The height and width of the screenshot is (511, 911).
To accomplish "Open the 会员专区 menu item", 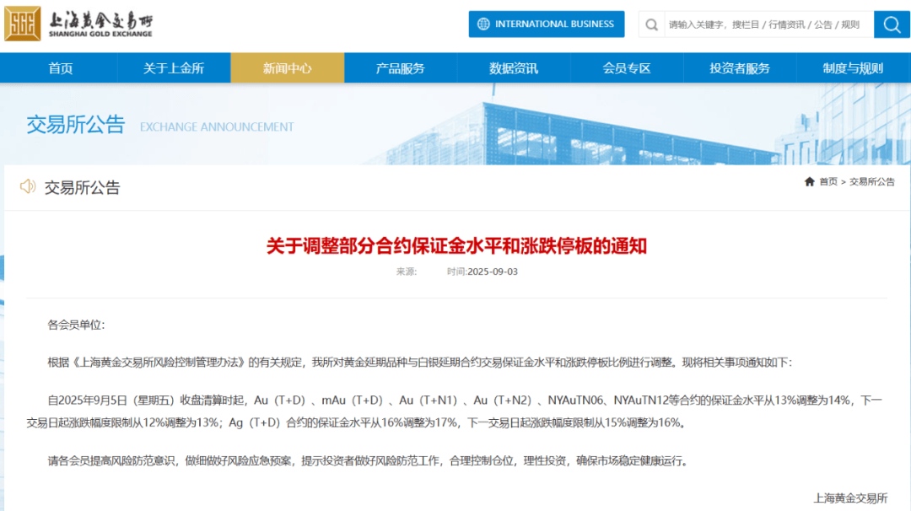I will coord(626,68).
